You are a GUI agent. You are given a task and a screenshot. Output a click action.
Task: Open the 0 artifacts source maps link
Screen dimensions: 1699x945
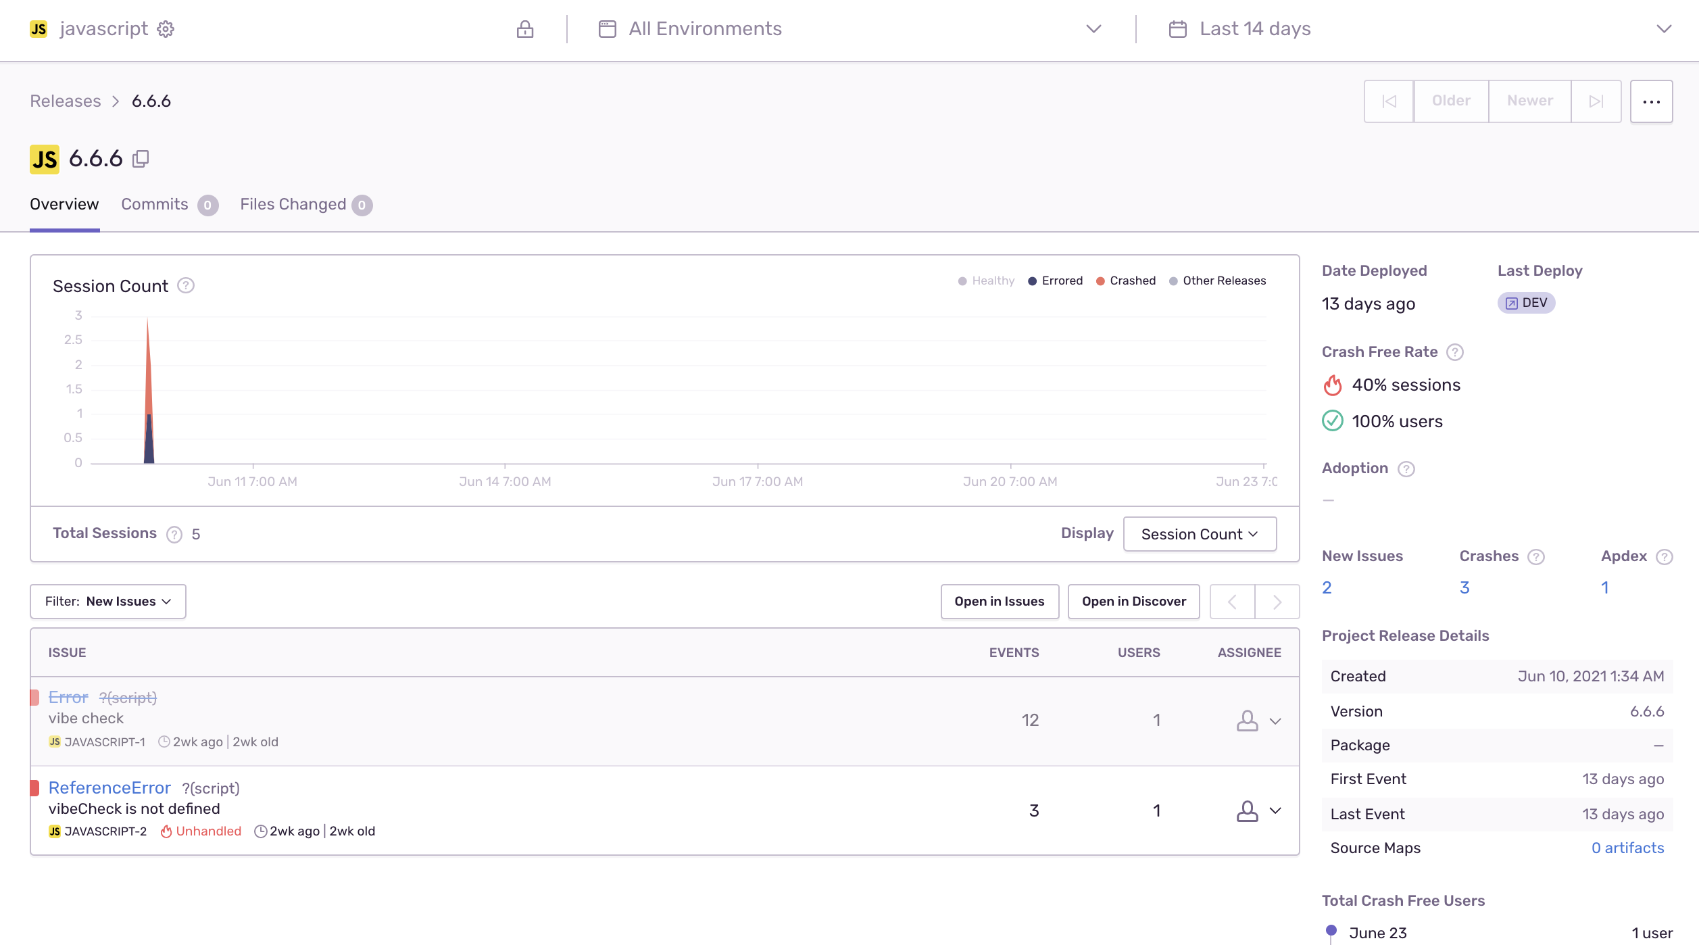[1627, 848]
